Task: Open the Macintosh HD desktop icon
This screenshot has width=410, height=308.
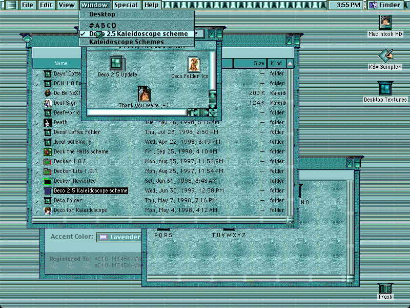Action: click(x=385, y=22)
